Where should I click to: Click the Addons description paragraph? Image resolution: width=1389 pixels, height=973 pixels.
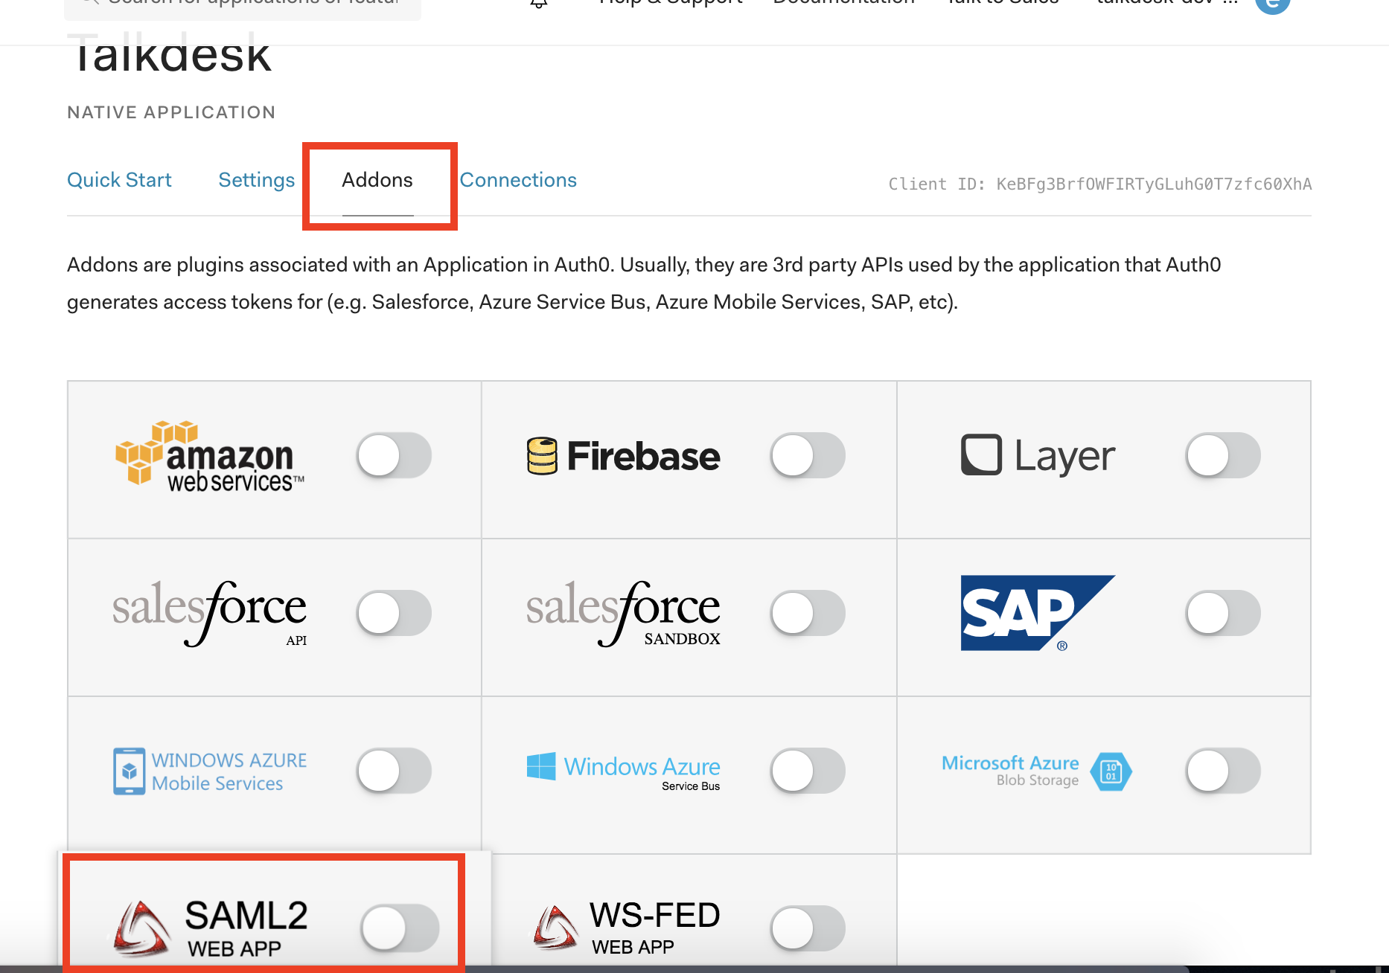click(x=644, y=283)
